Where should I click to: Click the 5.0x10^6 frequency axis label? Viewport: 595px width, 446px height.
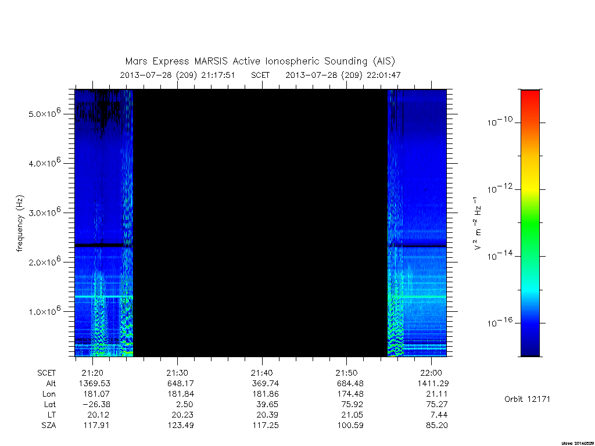coord(44,113)
